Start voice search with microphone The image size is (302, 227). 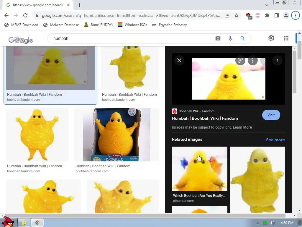[x=230, y=38]
